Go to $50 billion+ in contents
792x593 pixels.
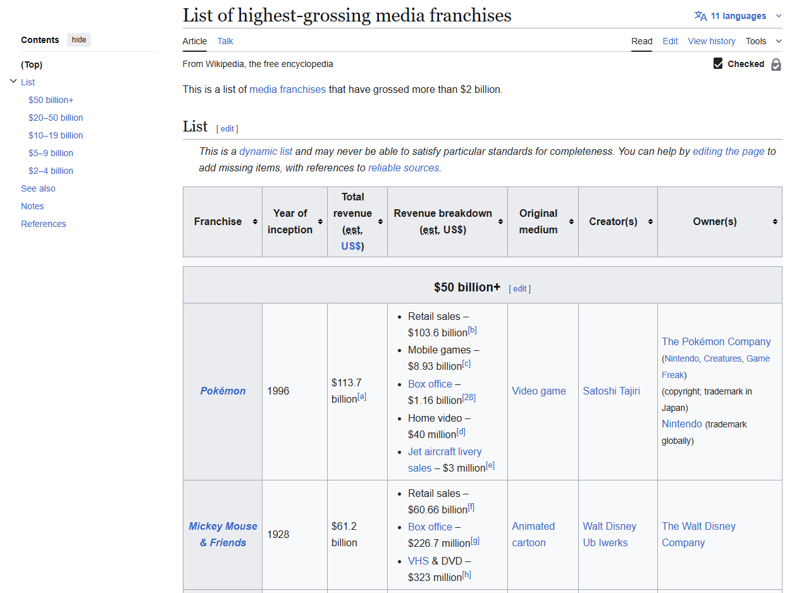pos(51,100)
